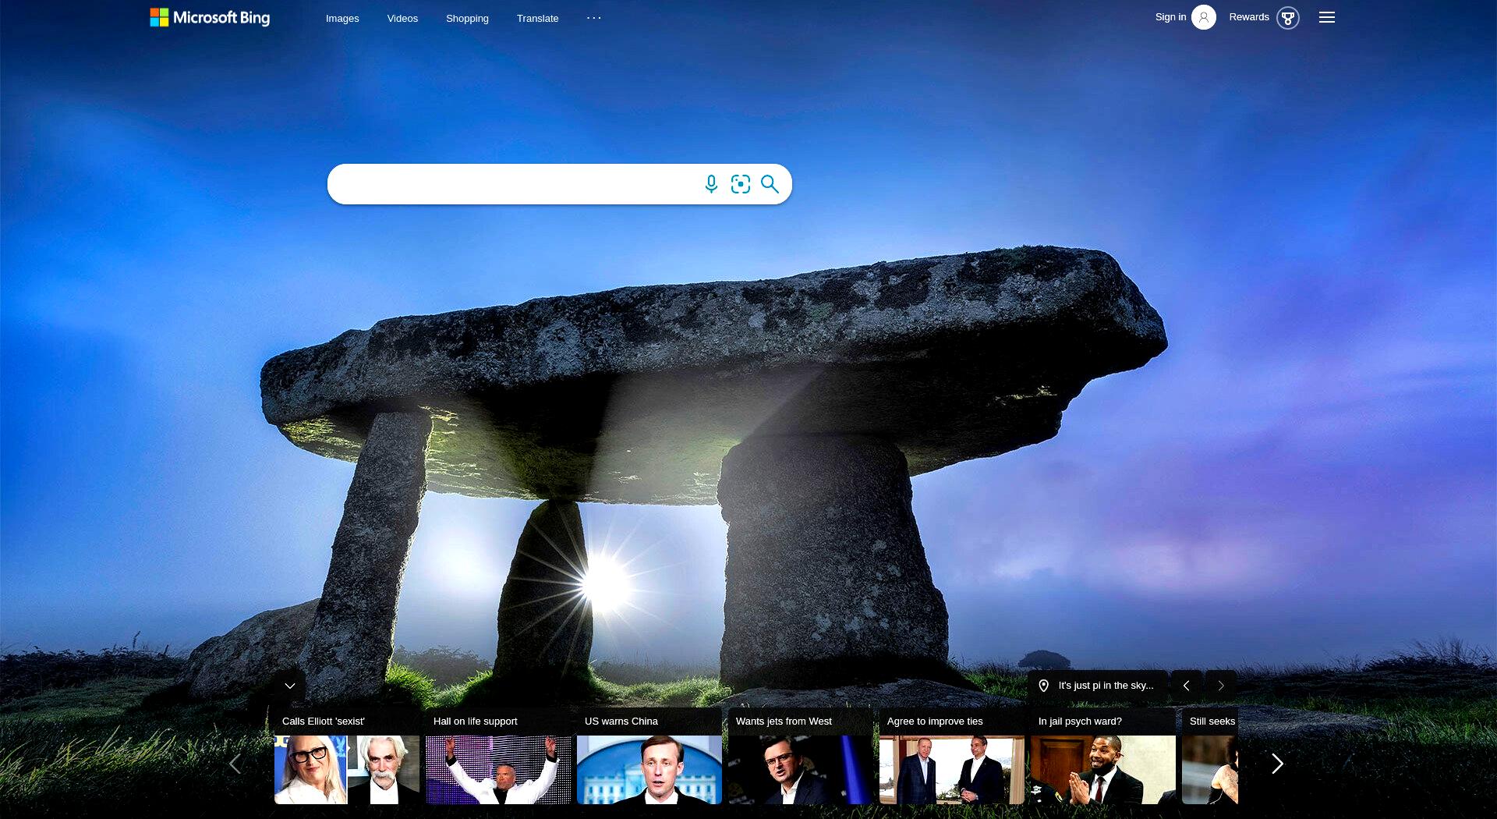Viewport: 1497px width, 819px height.
Task: Go to the Shopping tab
Action: pos(467,18)
